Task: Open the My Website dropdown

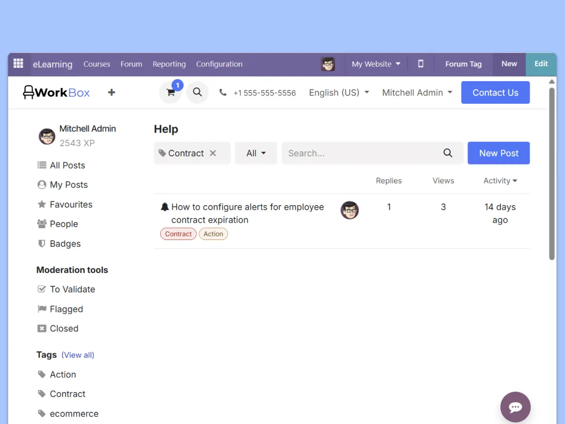Action: (376, 64)
